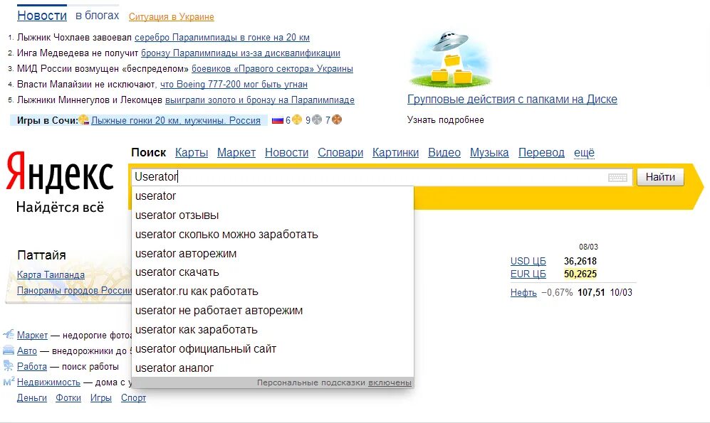The height and width of the screenshot is (423, 710).
Task: Open the Фотки link
Action: click(x=68, y=398)
